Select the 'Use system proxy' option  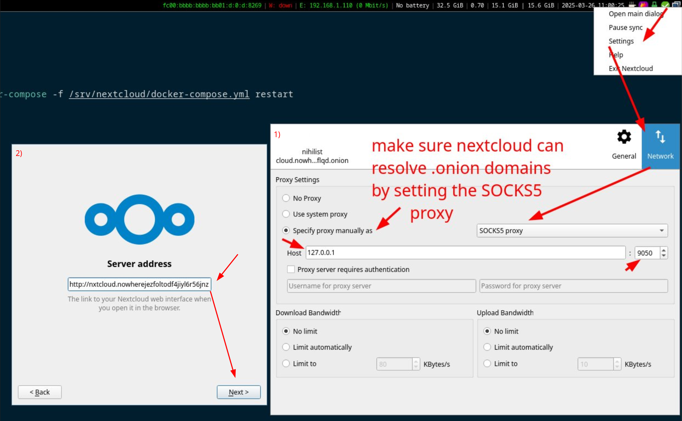click(286, 214)
